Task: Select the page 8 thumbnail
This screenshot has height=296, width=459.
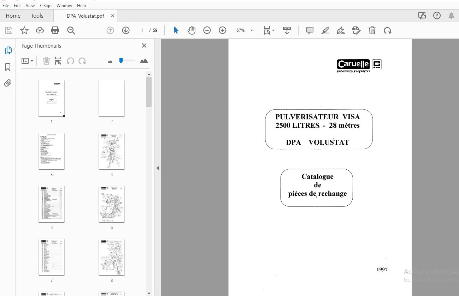Action: [112, 257]
